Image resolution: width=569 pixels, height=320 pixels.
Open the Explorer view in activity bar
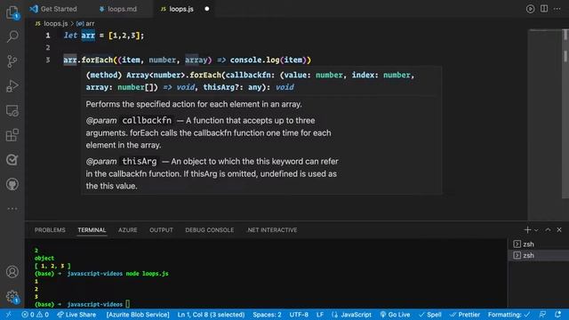click(12, 13)
